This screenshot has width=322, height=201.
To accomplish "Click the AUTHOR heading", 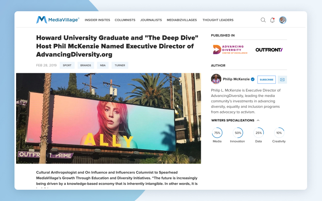I will pos(218,66).
